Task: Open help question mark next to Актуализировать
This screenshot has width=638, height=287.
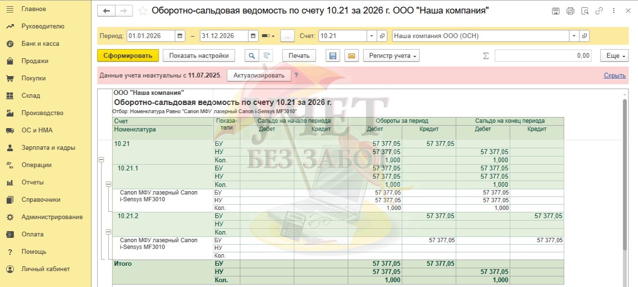Action: pyautogui.click(x=296, y=75)
